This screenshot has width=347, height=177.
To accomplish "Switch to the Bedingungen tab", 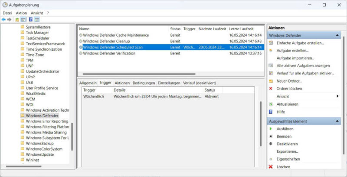I will click(x=144, y=83).
